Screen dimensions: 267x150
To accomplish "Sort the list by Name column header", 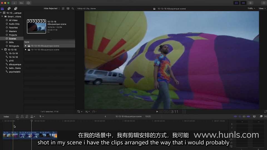I will point(27,42).
